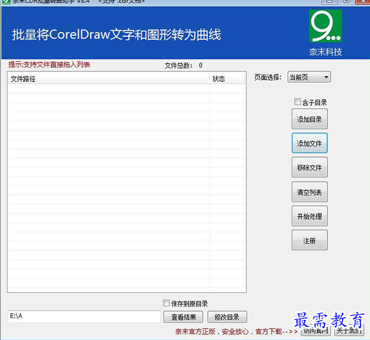This screenshot has height=340, width=370.
Task: Open the 关于我们 about button
Action: click(349, 331)
